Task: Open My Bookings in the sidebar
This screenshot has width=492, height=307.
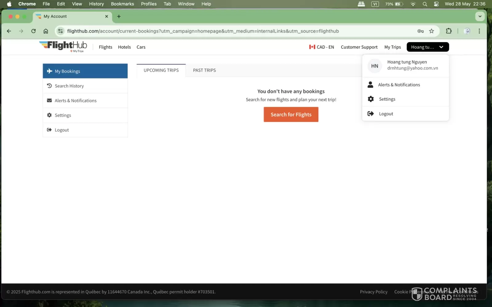Action: [x=85, y=71]
